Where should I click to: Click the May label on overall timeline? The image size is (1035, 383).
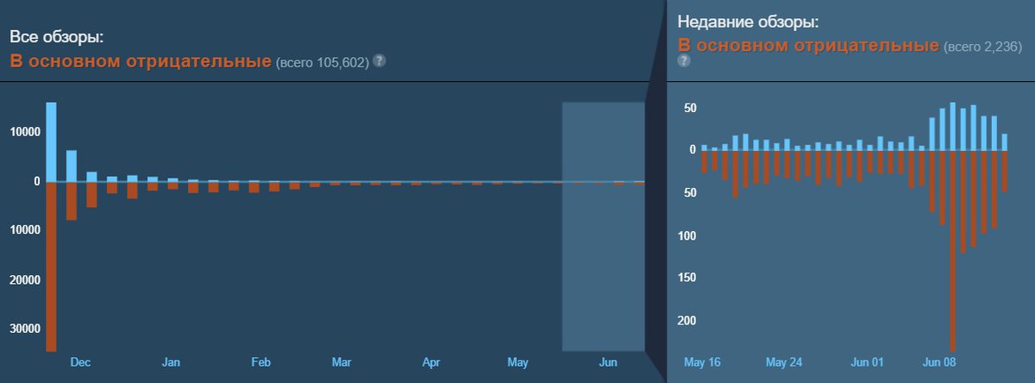[x=517, y=362]
